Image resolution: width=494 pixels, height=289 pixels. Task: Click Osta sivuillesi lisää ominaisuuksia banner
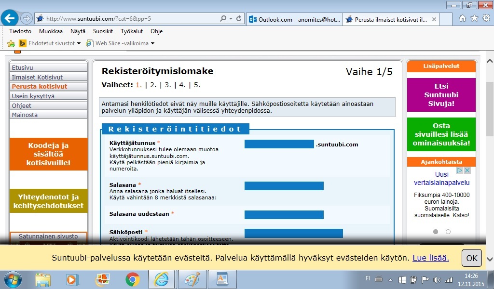click(x=441, y=134)
